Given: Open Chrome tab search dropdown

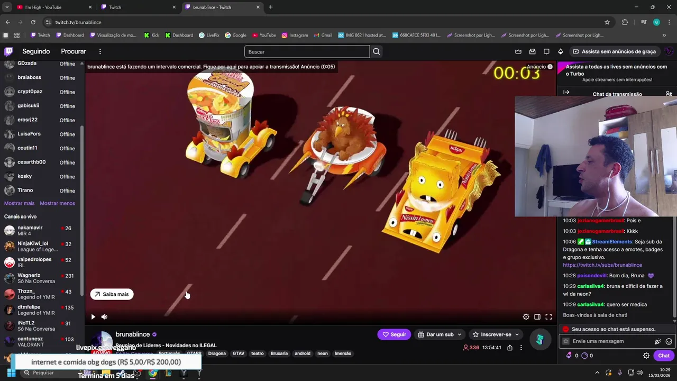Looking at the screenshot, I should tap(7, 7).
